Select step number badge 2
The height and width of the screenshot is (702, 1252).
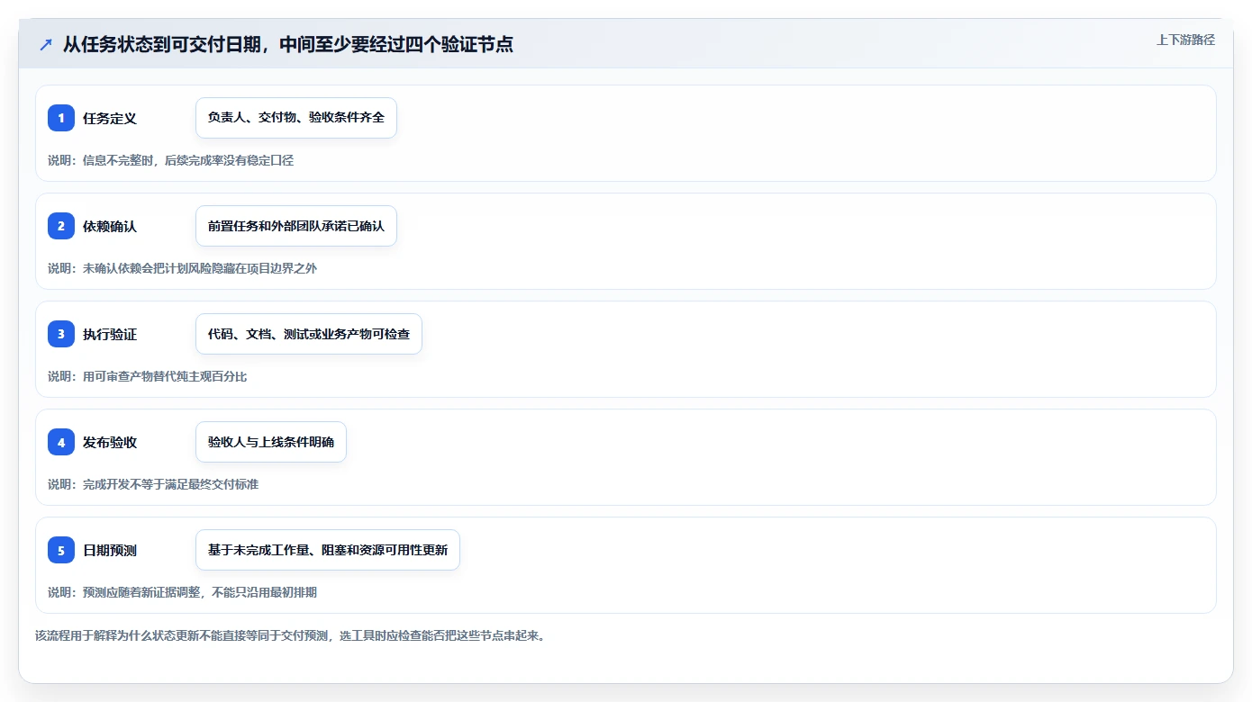click(x=61, y=226)
